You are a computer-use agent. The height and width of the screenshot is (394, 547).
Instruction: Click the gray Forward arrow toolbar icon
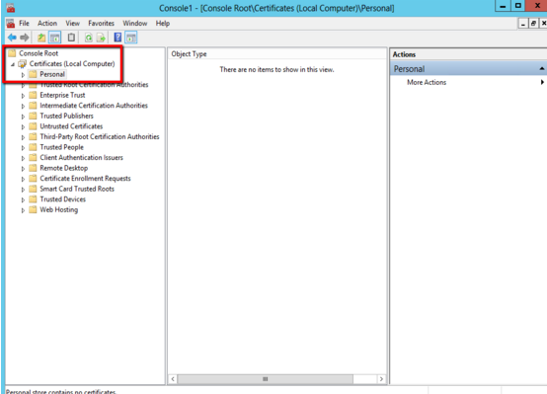tap(25, 38)
